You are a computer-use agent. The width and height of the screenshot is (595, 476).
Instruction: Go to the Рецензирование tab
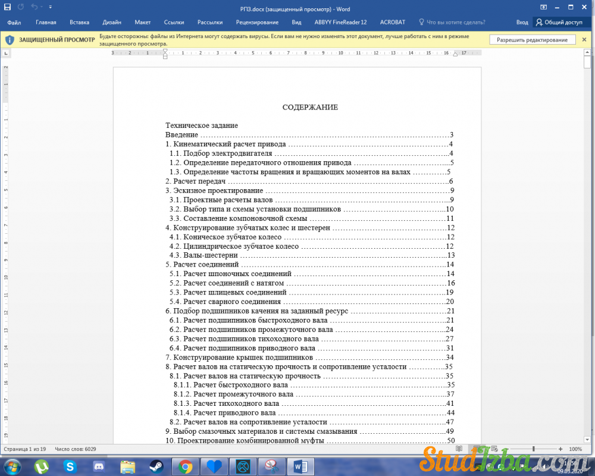[257, 23]
